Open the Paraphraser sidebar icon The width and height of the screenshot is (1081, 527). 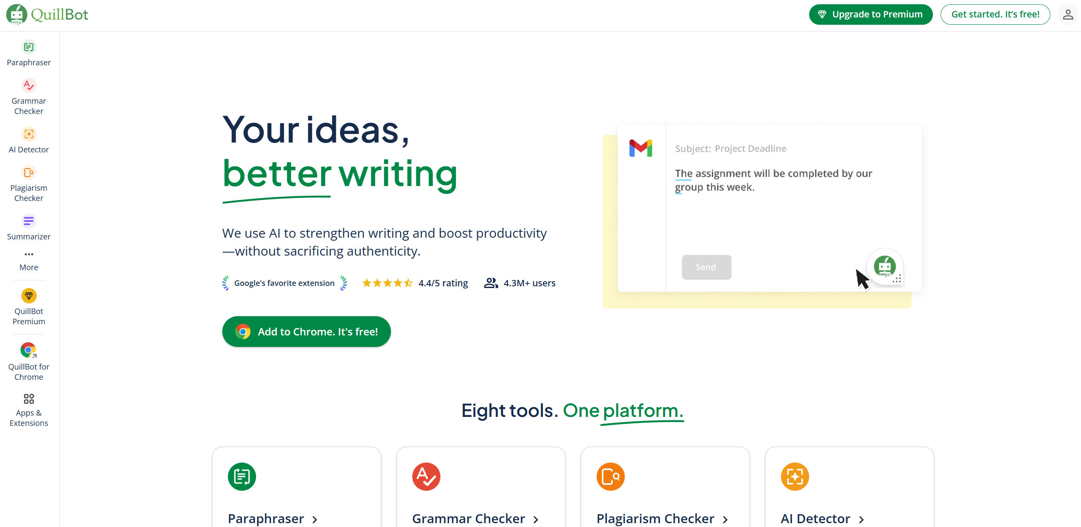pyautogui.click(x=29, y=47)
